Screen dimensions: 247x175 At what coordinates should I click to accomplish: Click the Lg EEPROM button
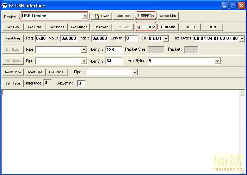pyautogui.click(x=146, y=27)
